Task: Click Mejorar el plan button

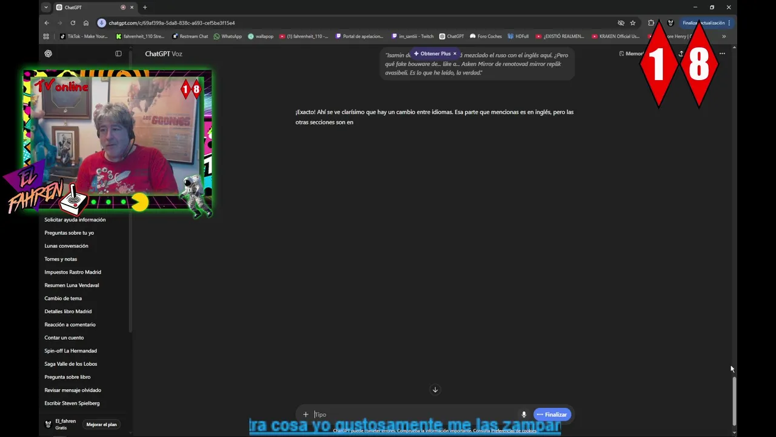Action: click(x=101, y=424)
